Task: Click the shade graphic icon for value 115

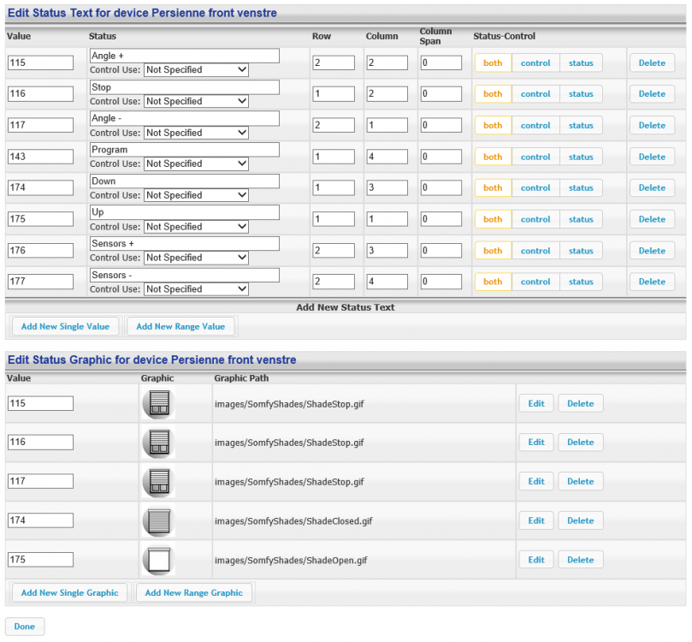Action: point(157,403)
